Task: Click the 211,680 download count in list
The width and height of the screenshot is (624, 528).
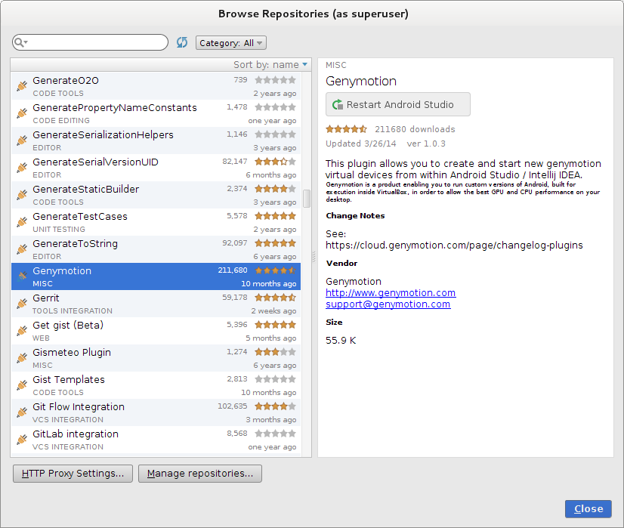Action: [233, 270]
